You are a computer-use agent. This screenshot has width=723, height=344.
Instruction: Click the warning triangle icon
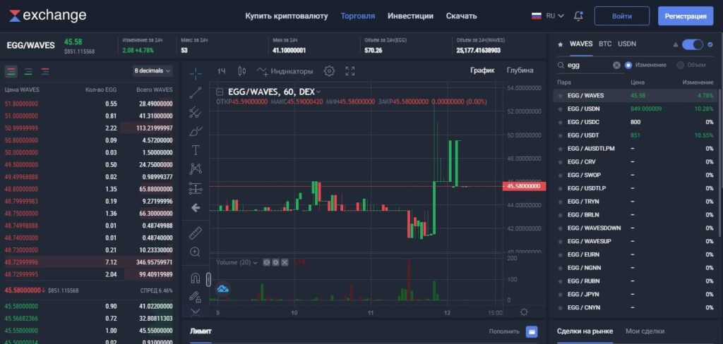[x=676, y=44]
